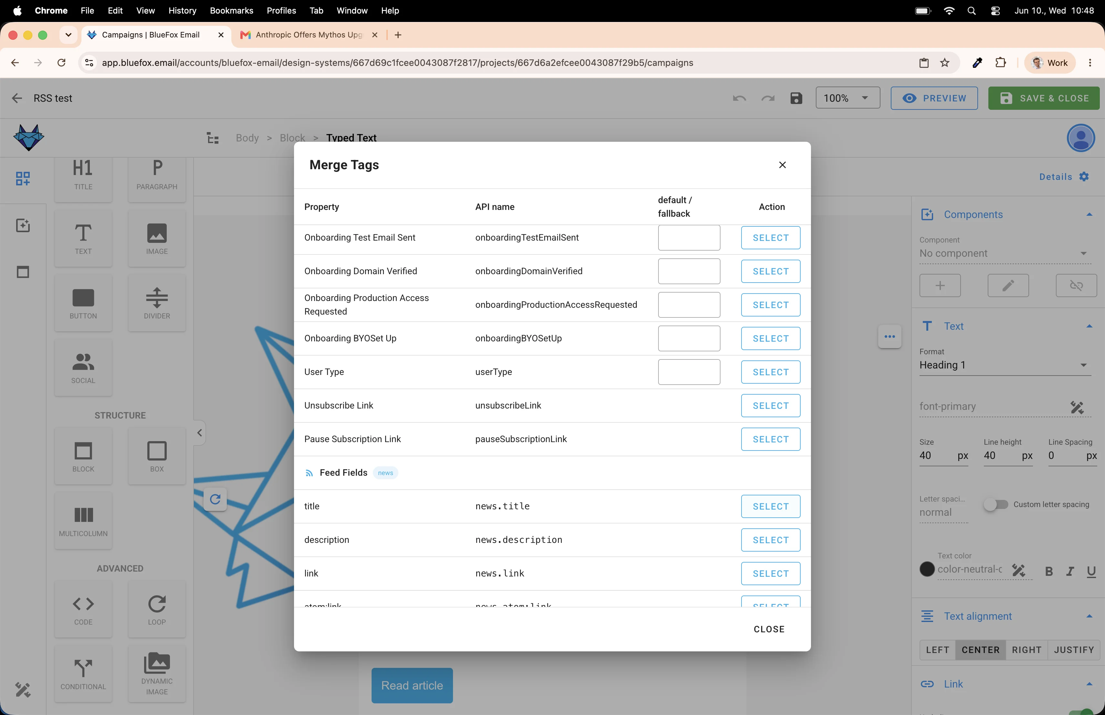
Task: Open the 100% zoom dropdown
Action: point(847,98)
